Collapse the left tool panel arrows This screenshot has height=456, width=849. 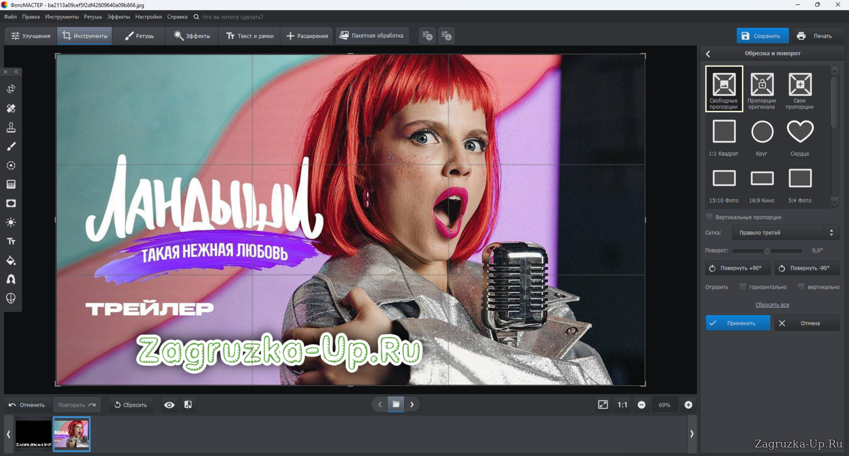(x=16, y=72)
